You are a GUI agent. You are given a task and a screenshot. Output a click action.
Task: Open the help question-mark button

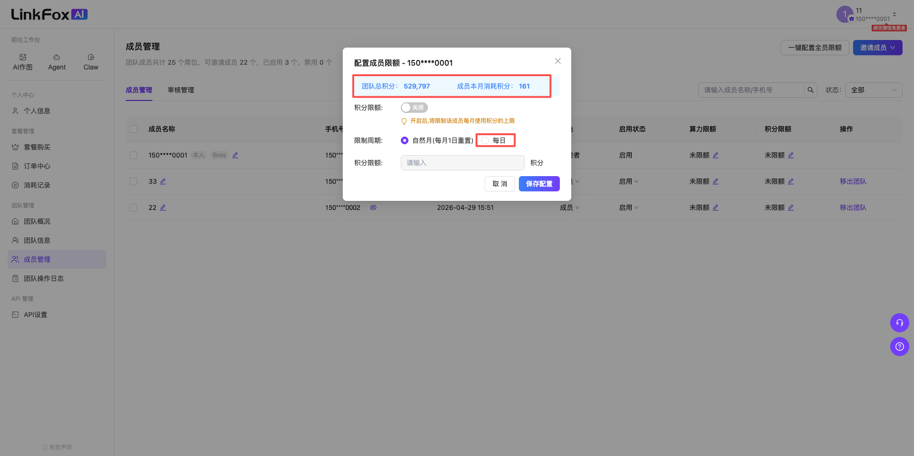click(x=900, y=347)
